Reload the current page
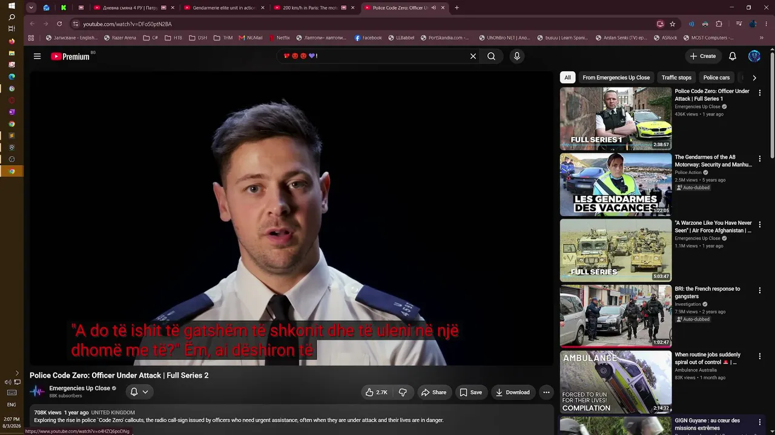The height and width of the screenshot is (435, 775). pyautogui.click(x=59, y=24)
